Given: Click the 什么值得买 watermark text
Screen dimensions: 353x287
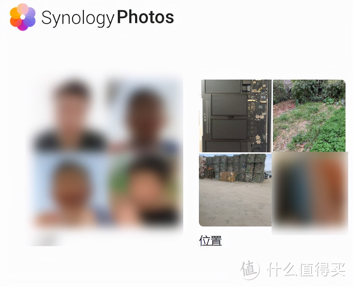Looking at the screenshot, I should tap(306, 269).
